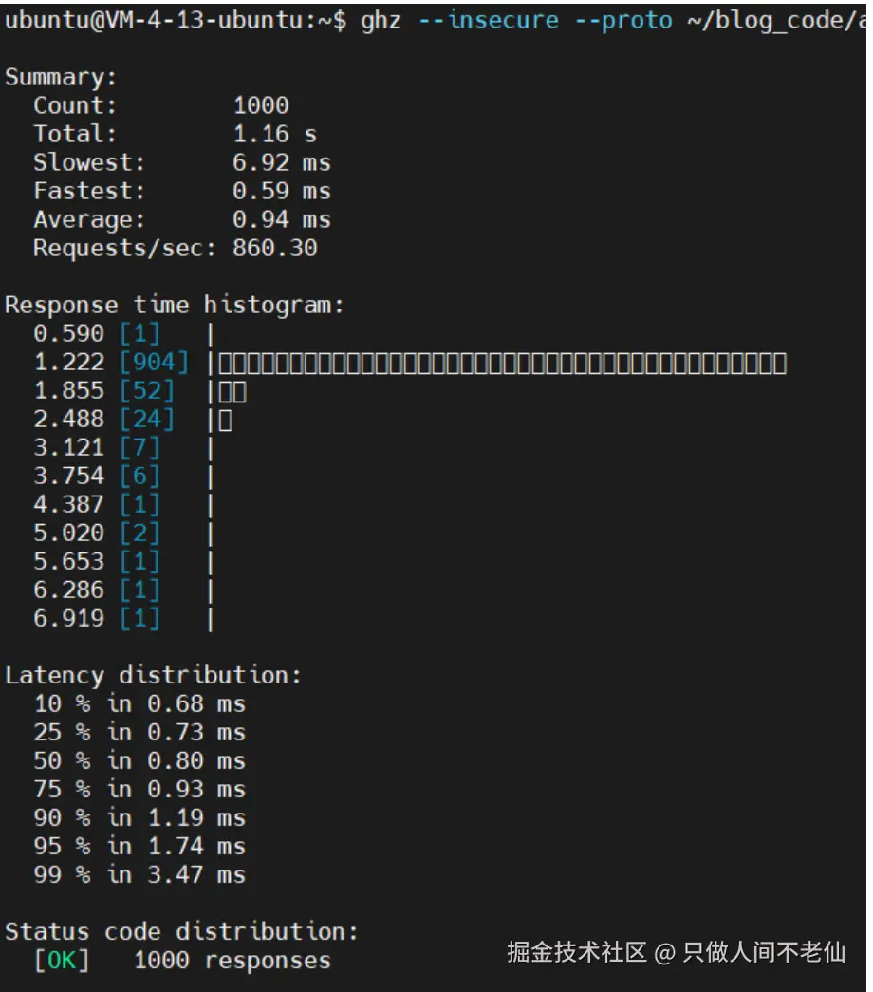Viewport: 873px width, 992px height.
Task: Click the Fastest value 0.59 ms
Action: [281, 191]
